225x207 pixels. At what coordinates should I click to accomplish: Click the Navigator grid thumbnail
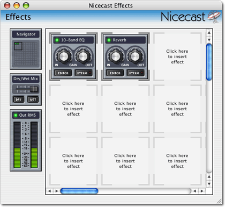pyautogui.click(x=26, y=54)
